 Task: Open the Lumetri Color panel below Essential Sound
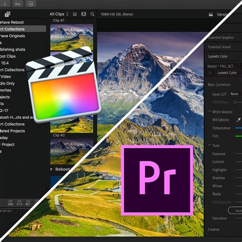(218, 56)
